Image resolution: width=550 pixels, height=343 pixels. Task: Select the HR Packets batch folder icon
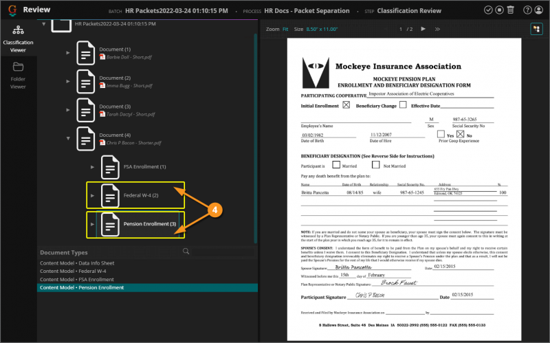(61, 25)
